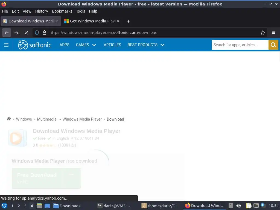This screenshot has height=210, width=280.
Task: Click the Softonic logo
Action: click(x=35, y=45)
